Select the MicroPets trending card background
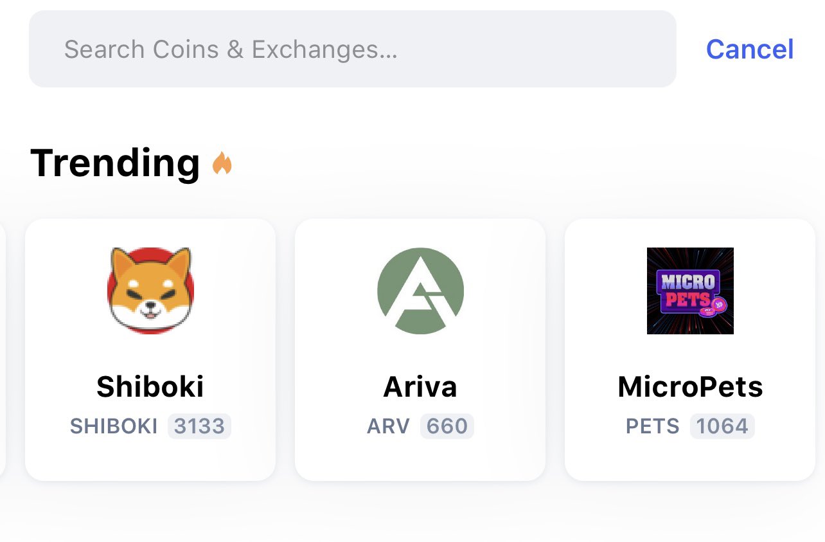Image resolution: width=825 pixels, height=542 pixels. click(690, 350)
